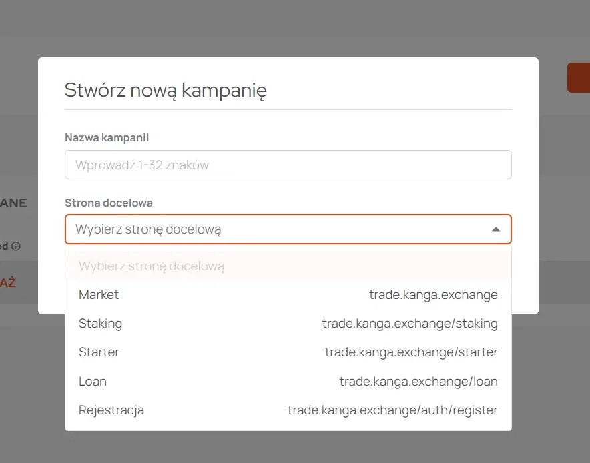Select the Rejestracja option
590x463 pixels.
click(x=288, y=410)
